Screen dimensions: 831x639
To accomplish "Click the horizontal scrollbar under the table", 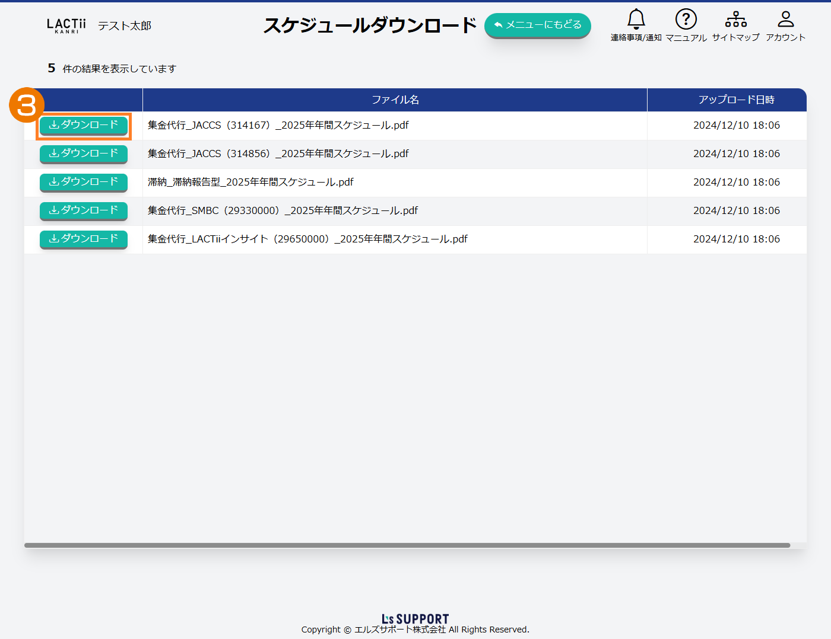I will pos(407,545).
